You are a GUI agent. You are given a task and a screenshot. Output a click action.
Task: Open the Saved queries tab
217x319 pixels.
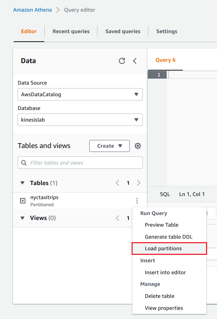[123, 31]
